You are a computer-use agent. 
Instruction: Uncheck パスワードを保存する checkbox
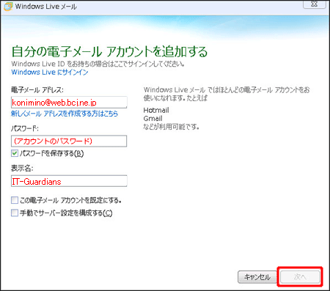coord(15,153)
